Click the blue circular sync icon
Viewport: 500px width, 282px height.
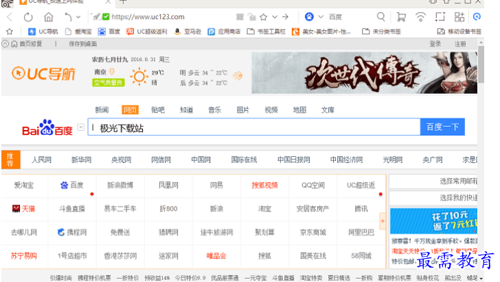point(477,16)
